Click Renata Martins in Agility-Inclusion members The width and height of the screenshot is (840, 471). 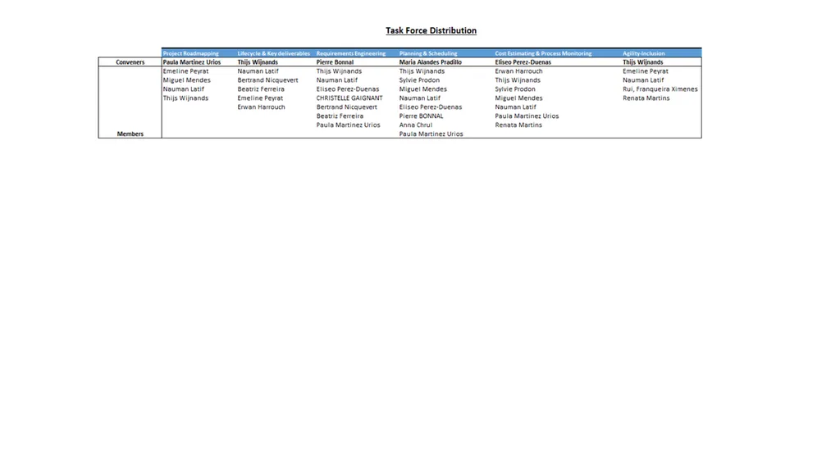(x=646, y=98)
